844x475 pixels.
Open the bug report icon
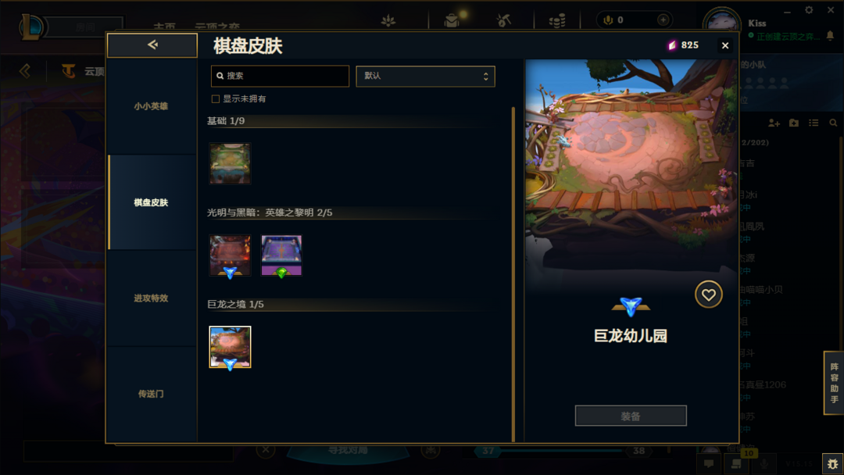coord(833,464)
